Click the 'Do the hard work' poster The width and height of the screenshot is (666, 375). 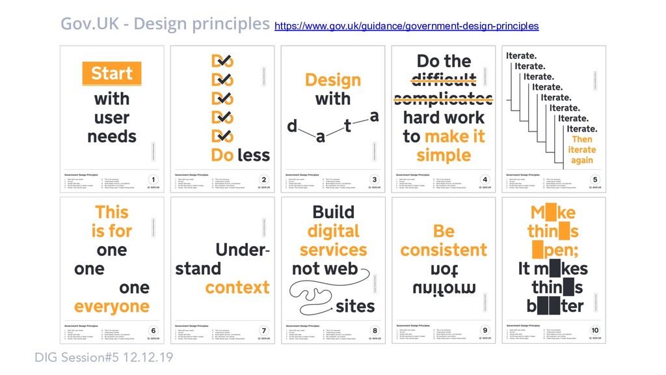coord(444,119)
